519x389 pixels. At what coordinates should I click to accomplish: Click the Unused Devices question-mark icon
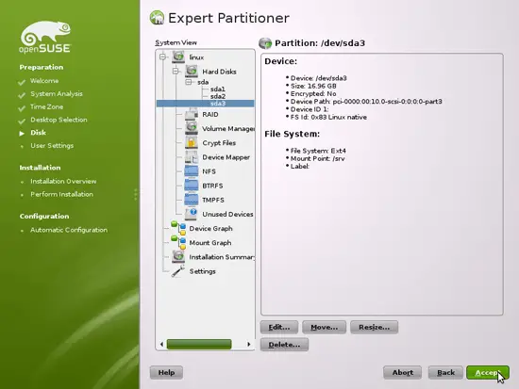pyautogui.click(x=192, y=214)
